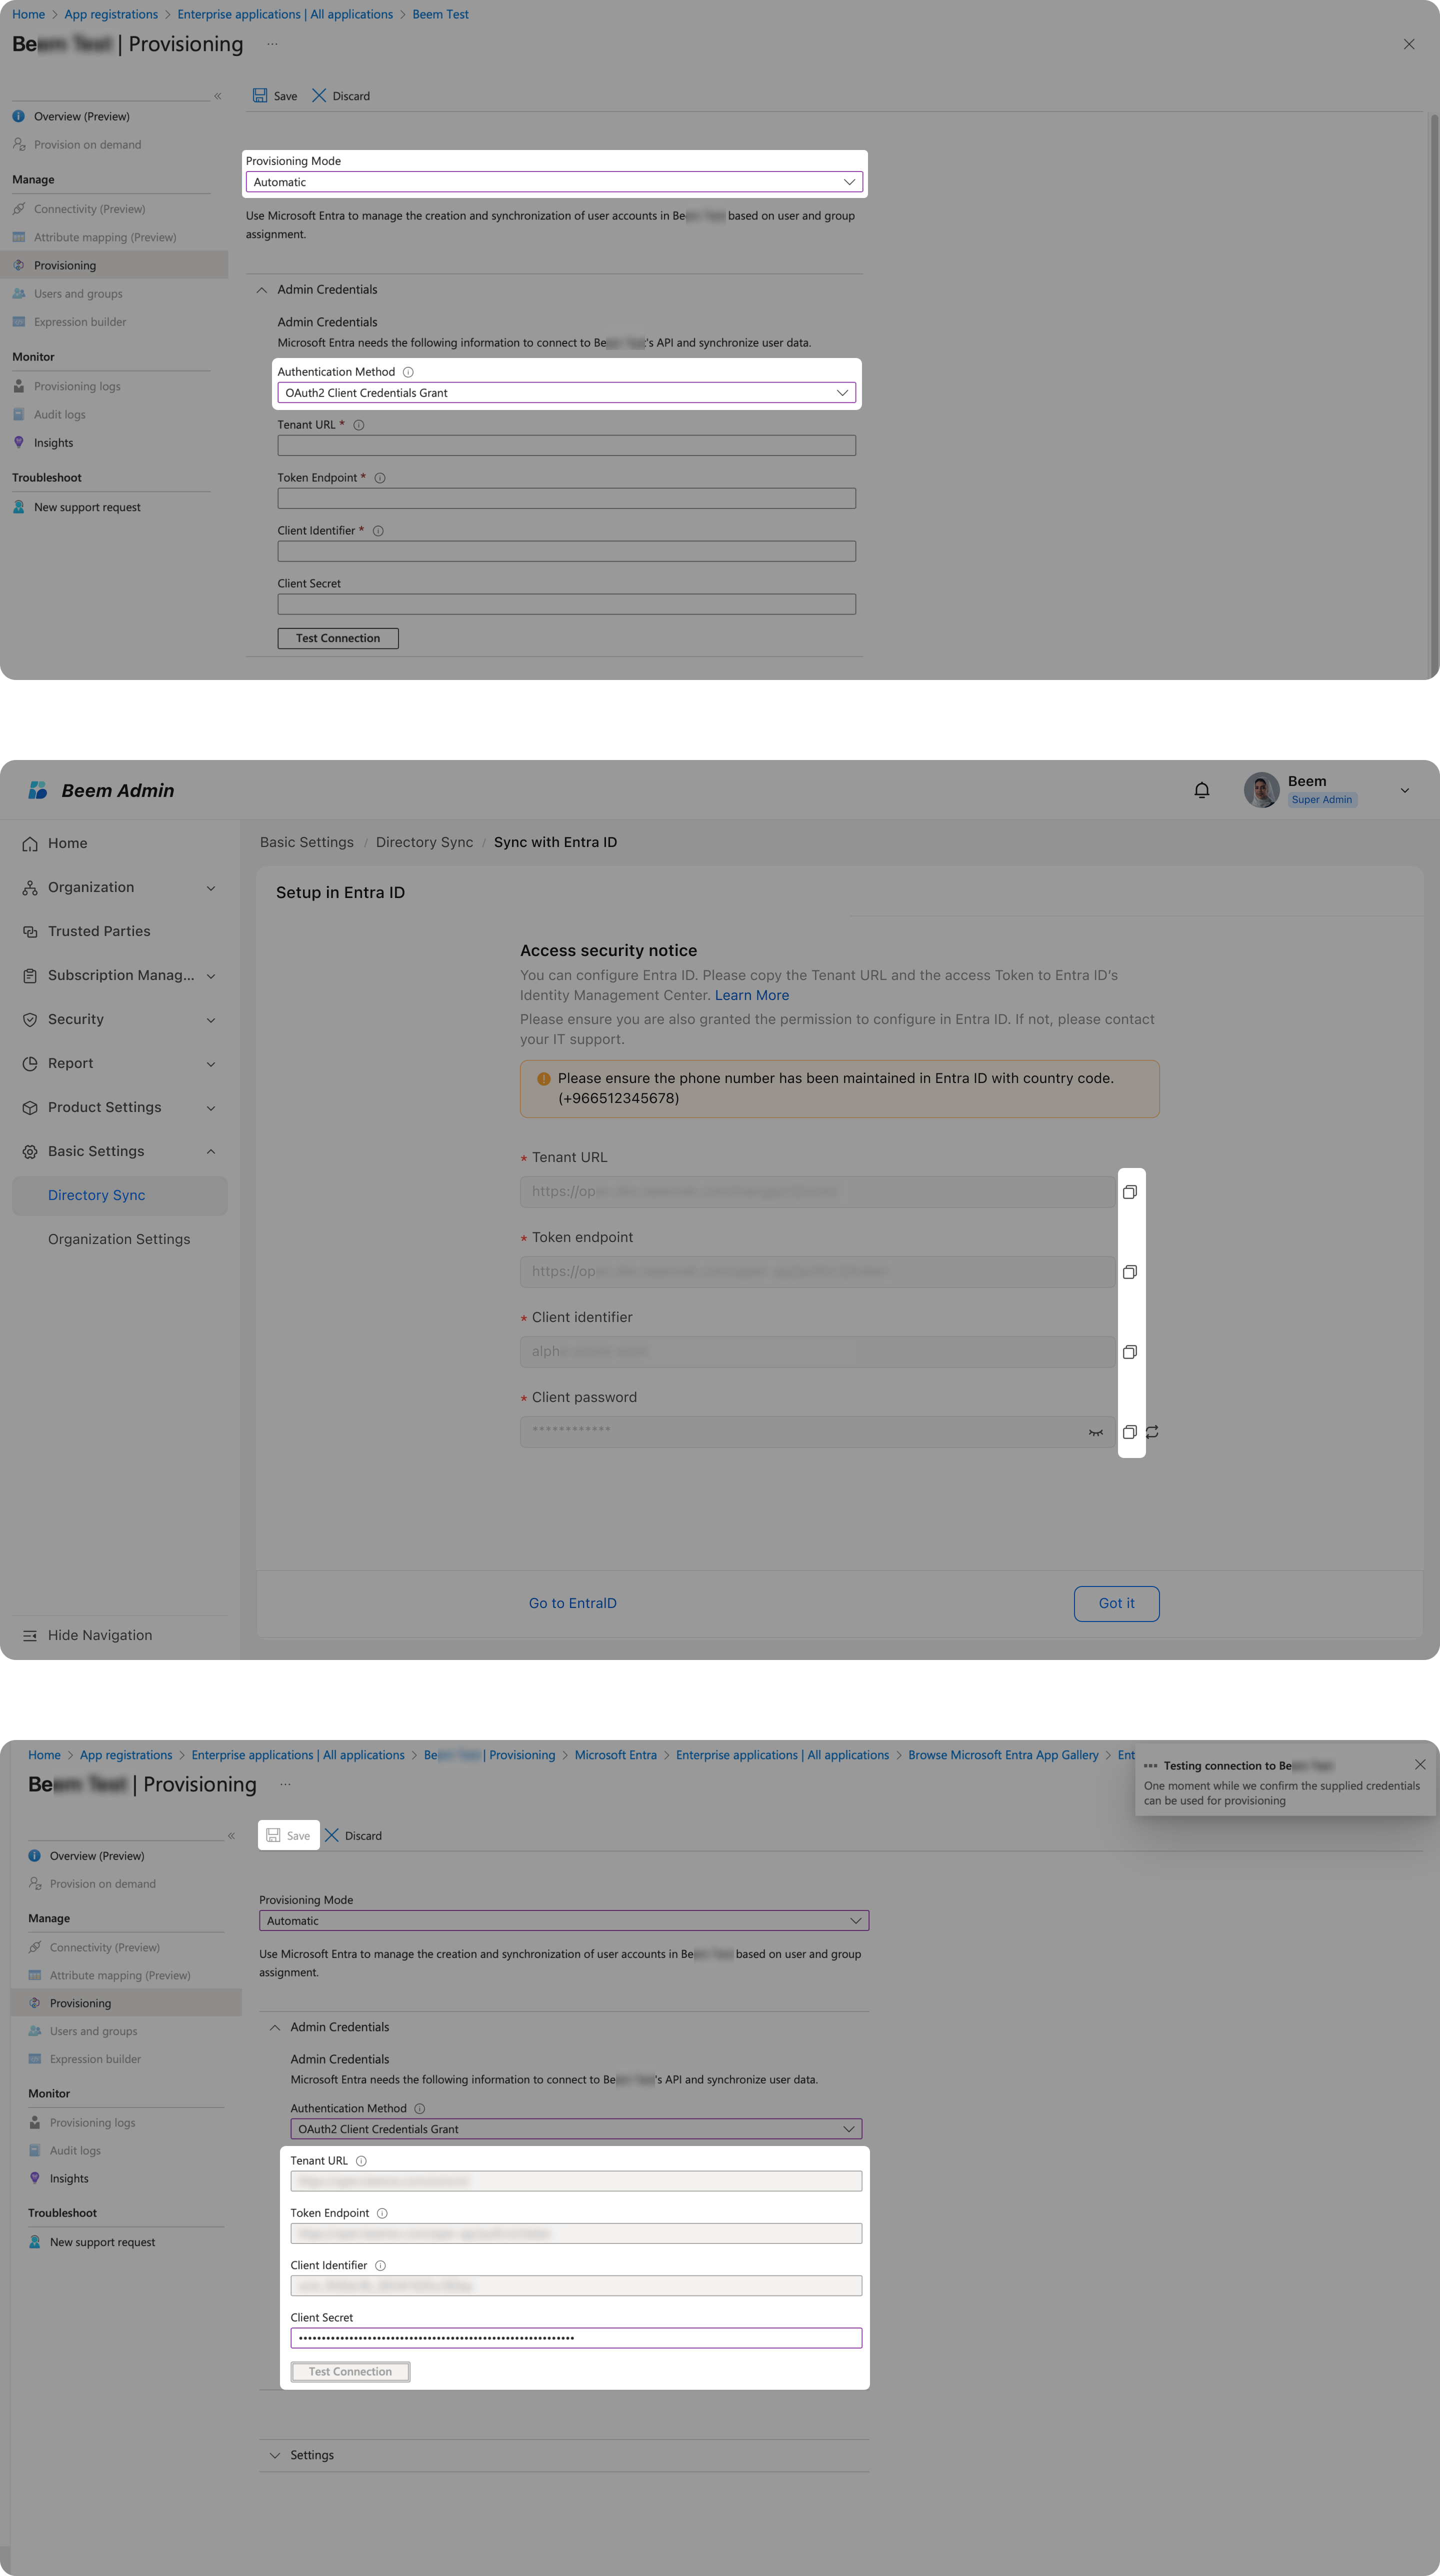Click Discard in the upper Provisioning toolbar
Image resolution: width=1440 pixels, height=2576 pixels.
pos(341,96)
